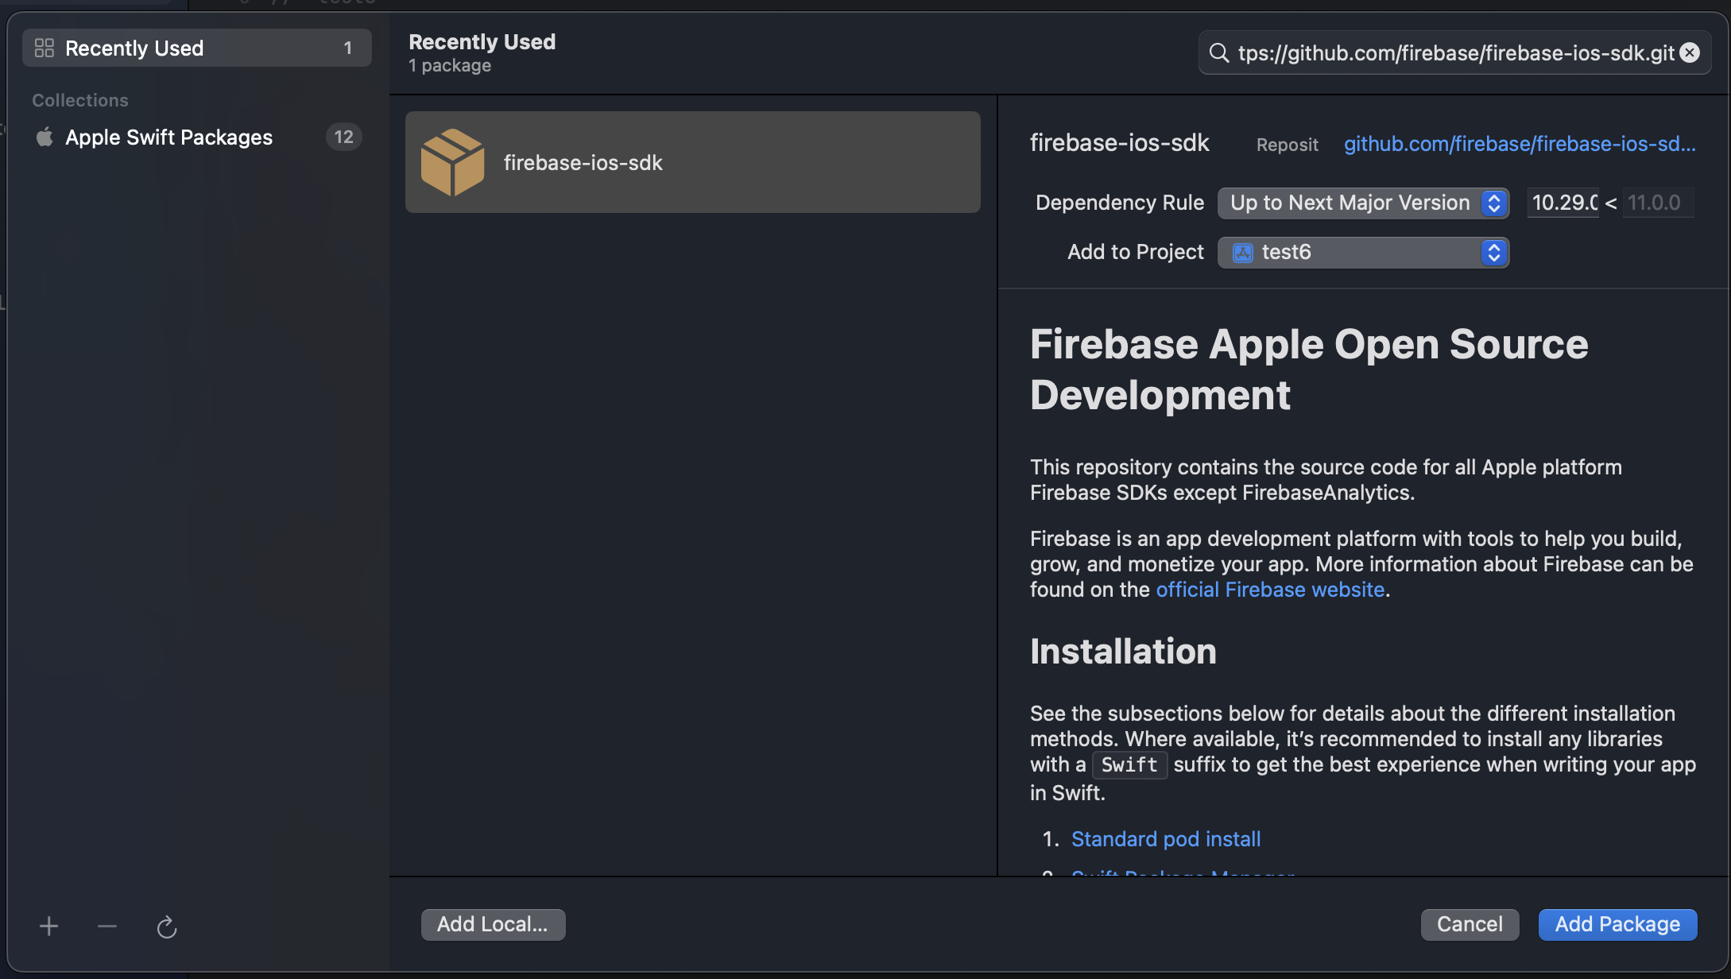This screenshot has height=979, width=1731.
Task: Select Apple Swift Packages in the sidebar
Action: [x=168, y=137]
